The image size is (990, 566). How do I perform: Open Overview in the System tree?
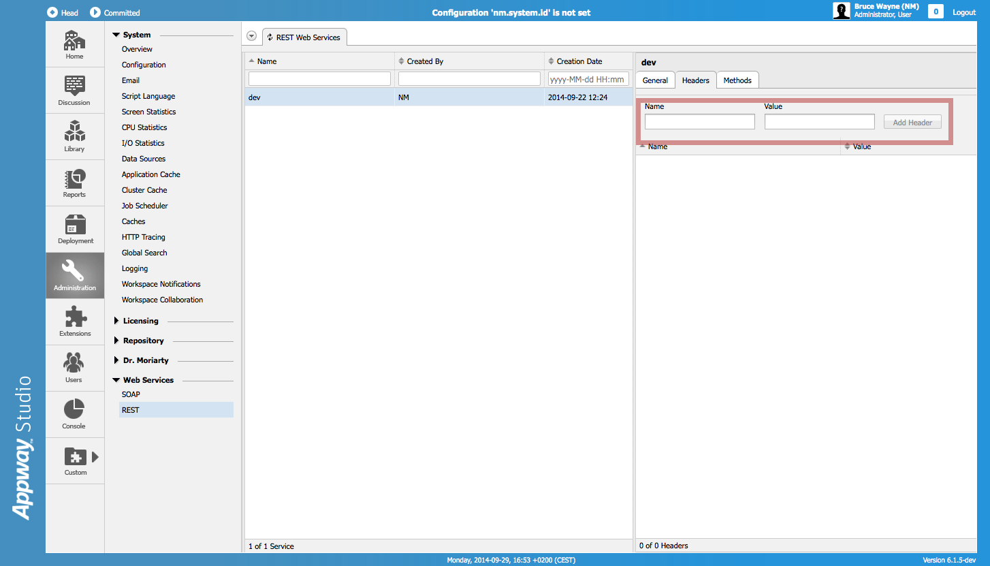137,49
